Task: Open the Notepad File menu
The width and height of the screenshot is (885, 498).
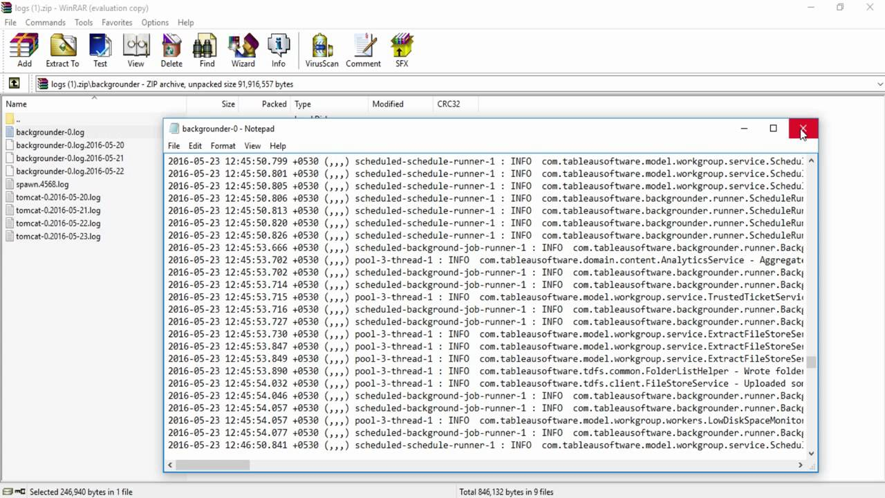Action: click(174, 146)
